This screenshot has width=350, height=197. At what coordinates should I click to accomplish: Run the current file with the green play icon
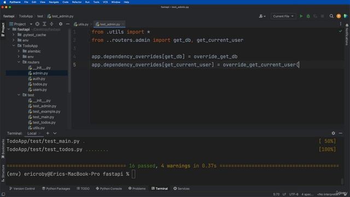[x=301, y=16]
